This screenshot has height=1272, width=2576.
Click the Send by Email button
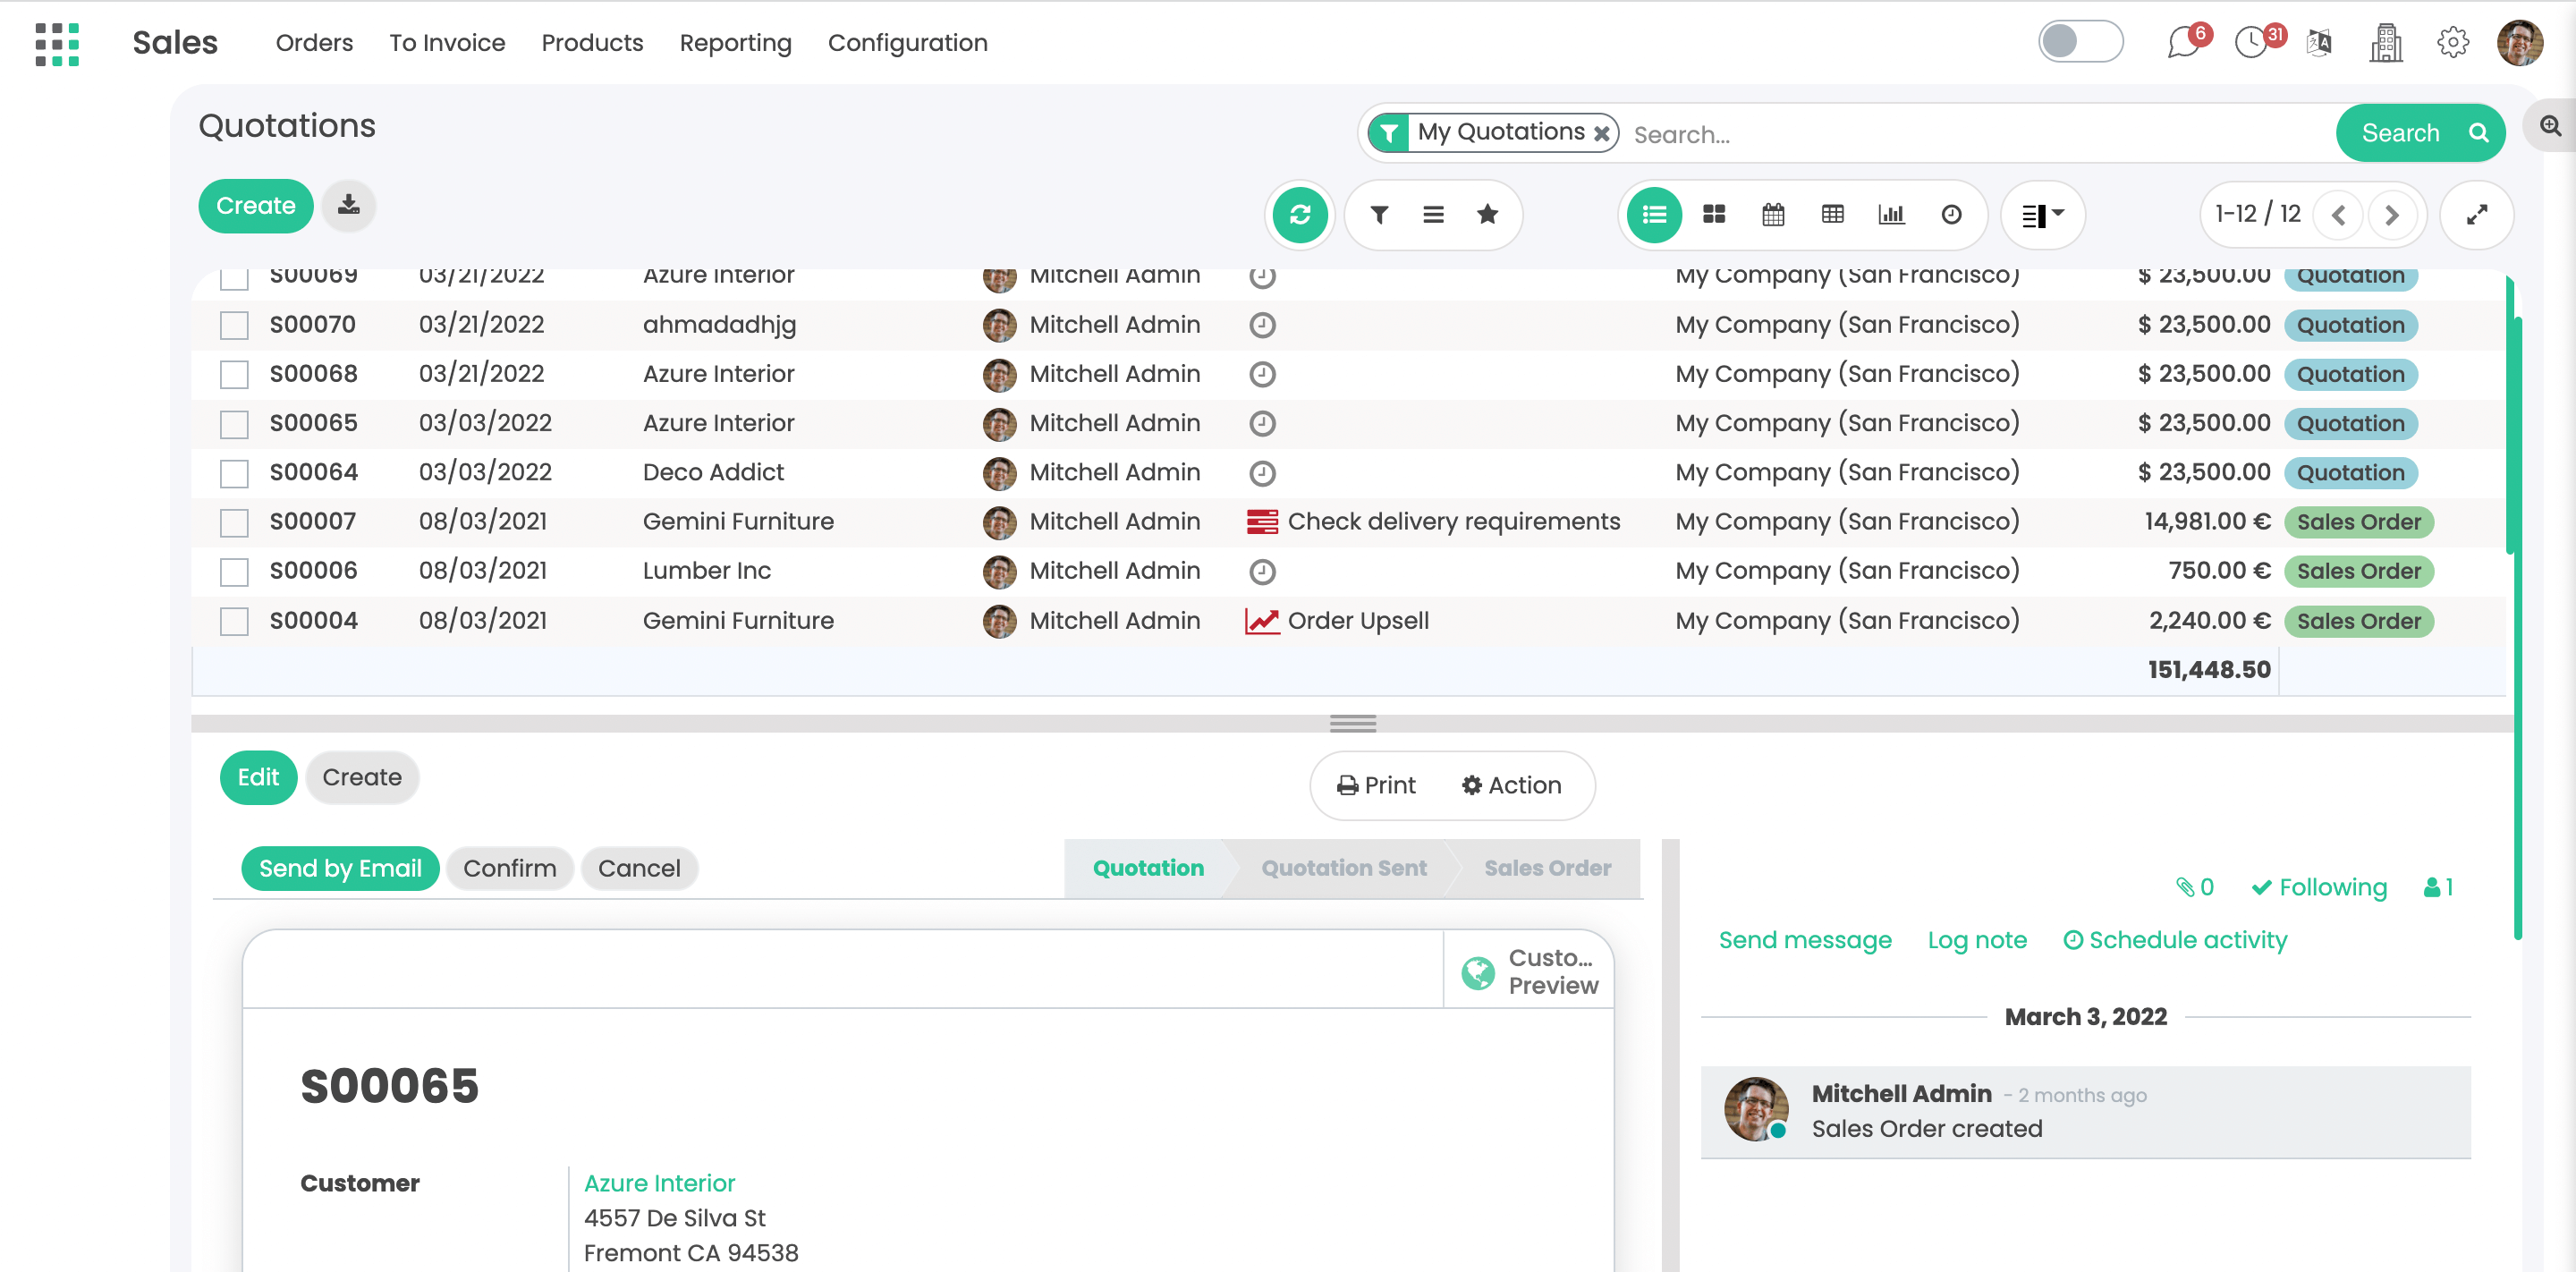pyautogui.click(x=340, y=868)
